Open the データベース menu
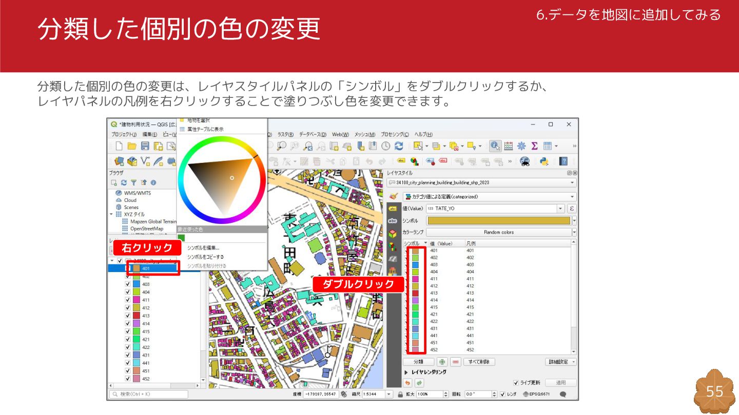This screenshot has width=739, height=415. click(314, 134)
